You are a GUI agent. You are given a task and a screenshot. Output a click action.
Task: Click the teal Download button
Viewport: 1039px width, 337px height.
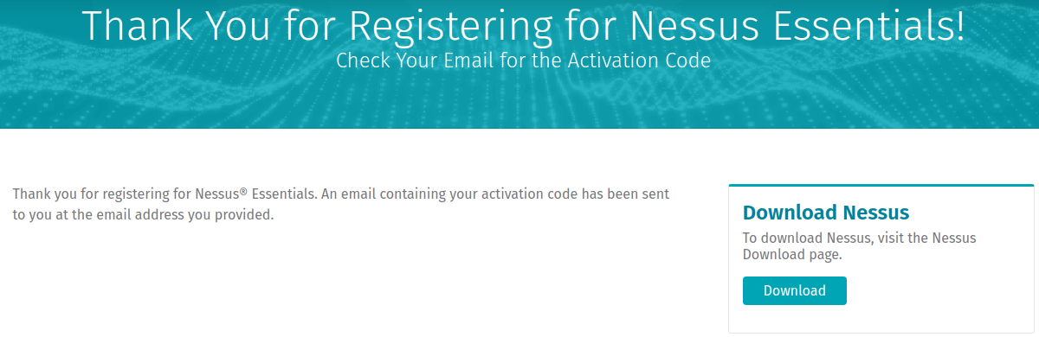(x=794, y=290)
